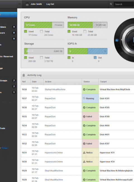
Task: Click the CPU Total white legend box
Action: (x=41, y=31)
